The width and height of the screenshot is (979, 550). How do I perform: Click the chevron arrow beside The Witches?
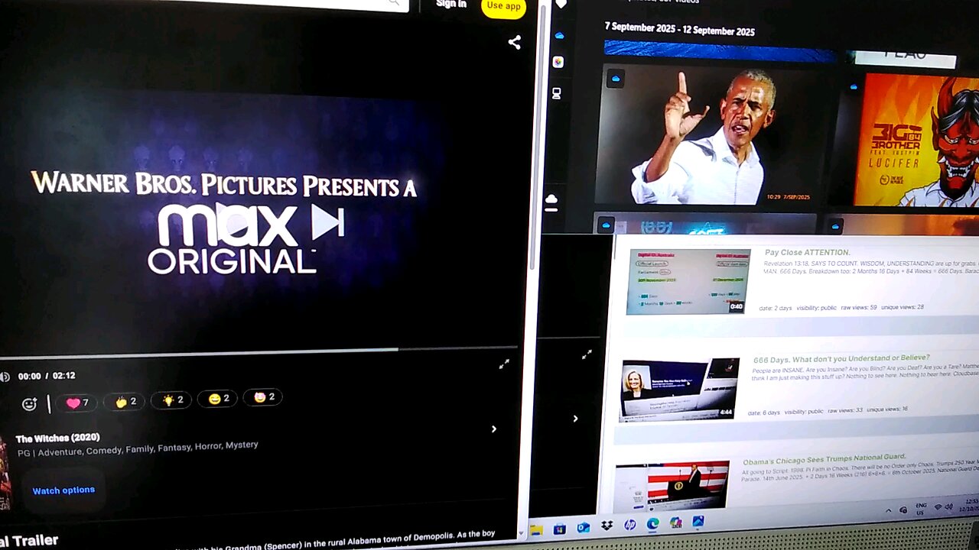tap(494, 429)
